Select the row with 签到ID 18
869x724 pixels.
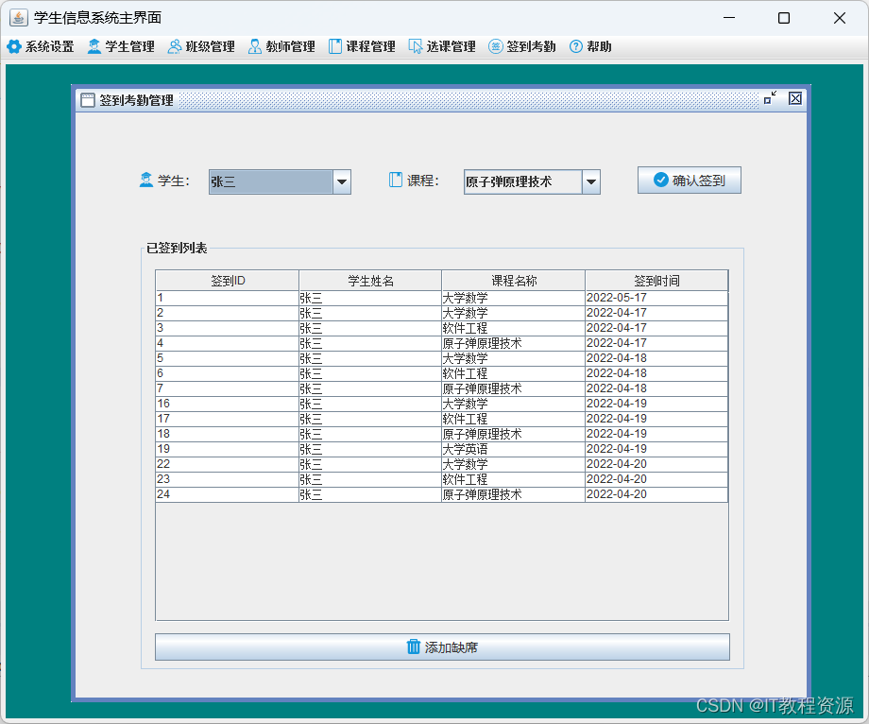pos(442,434)
